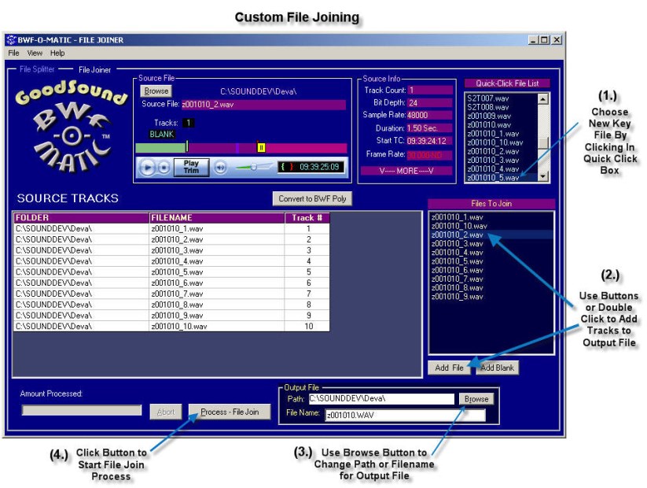Click the Source File name field
This screenshot has height=488, width=647.
[263, 105]
